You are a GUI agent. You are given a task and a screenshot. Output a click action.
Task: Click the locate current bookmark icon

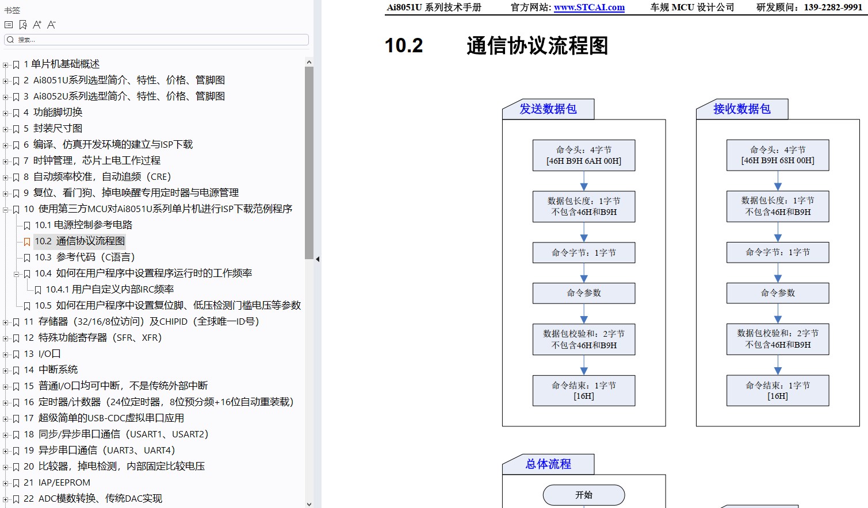[23, 25]
